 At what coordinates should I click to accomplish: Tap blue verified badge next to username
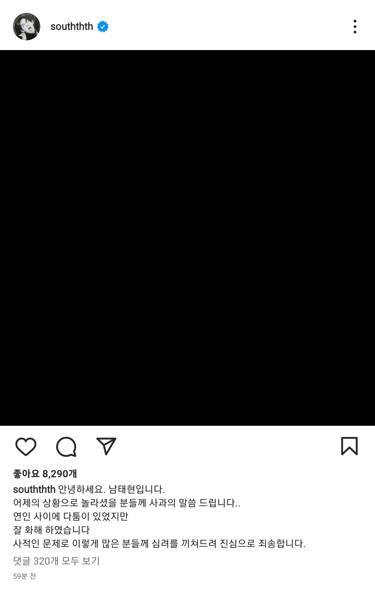(x=103, y=26)
